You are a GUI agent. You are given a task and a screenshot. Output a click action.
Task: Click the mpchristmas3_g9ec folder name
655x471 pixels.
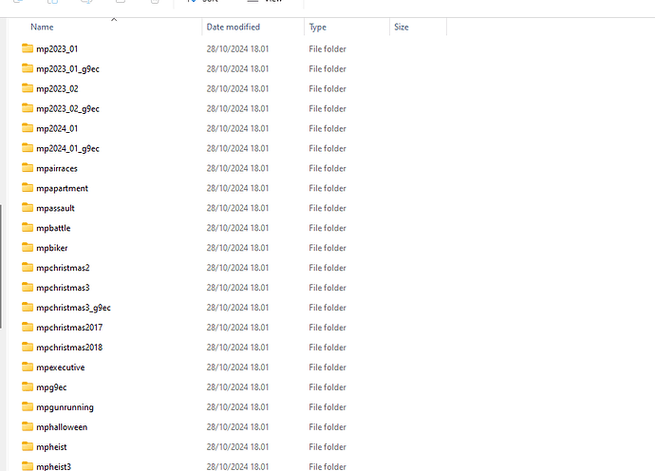(73, 308)
